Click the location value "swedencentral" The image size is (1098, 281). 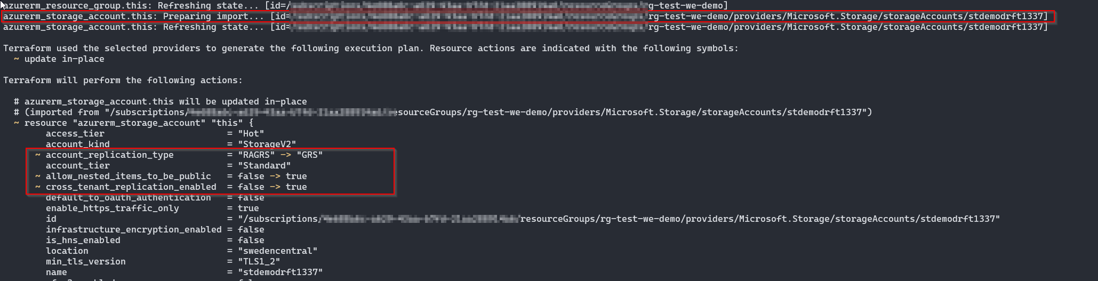[278, 251]
